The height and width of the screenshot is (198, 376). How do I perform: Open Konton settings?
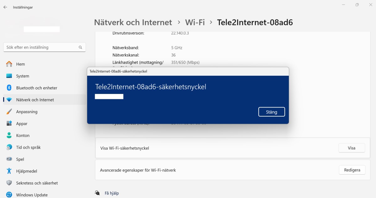[45, 135]
